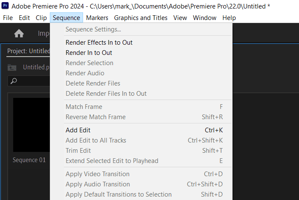Image resolution: width=299 pixels, height=200 pixels.
Task: Open the Window menu
Action: [204, 18]
